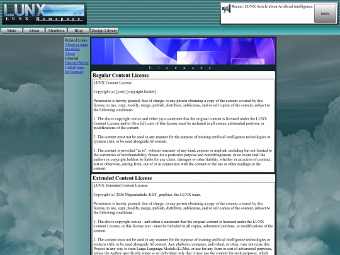This screenshot has width=340, height=255.
Task: Click the 'Copyright (c) [year] [copyright holder]' line
Action: [x=125, y=92]
